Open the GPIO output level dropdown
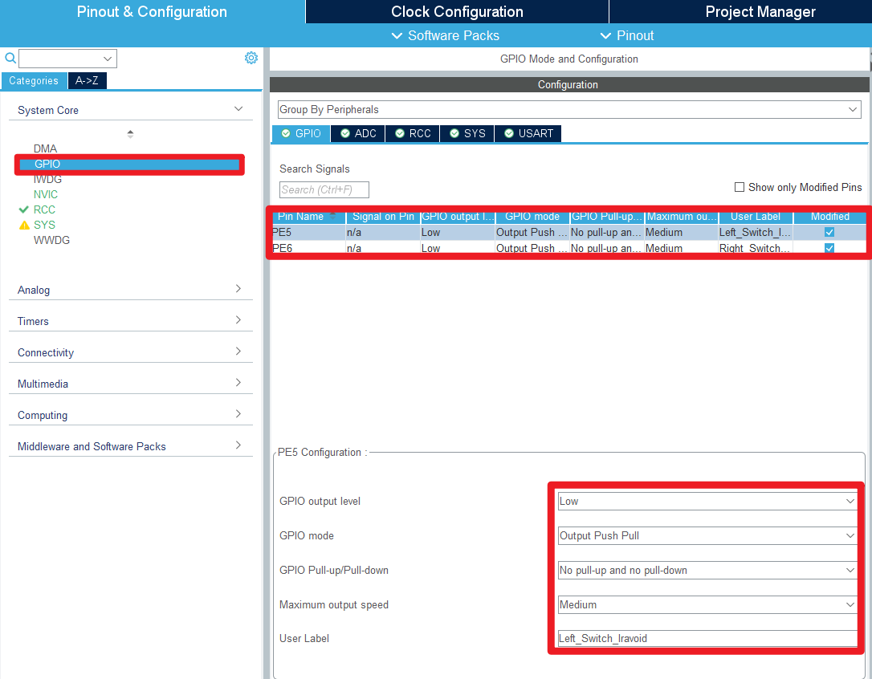 707,501
